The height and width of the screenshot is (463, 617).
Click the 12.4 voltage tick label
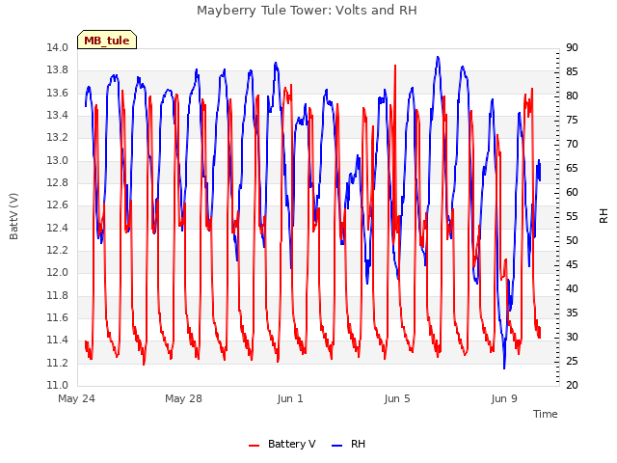pyautogui.click(x=58, y=228)
